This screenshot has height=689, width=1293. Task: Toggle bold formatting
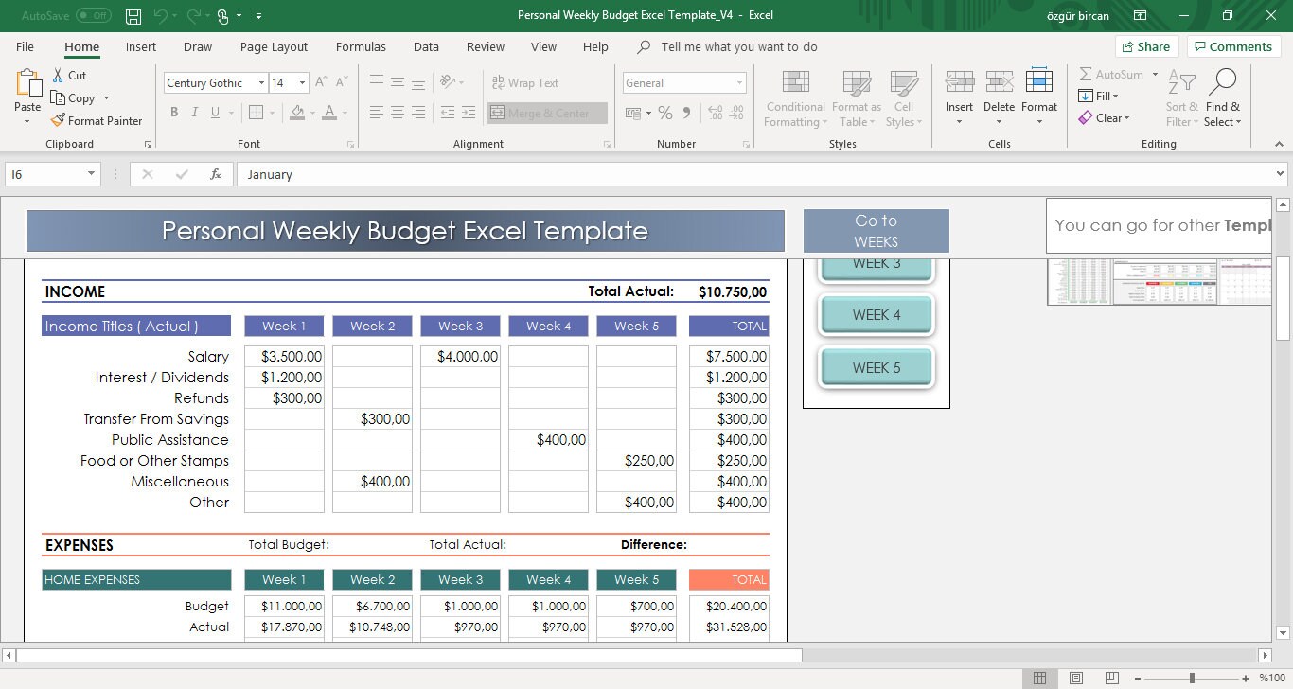click(174, 112)
